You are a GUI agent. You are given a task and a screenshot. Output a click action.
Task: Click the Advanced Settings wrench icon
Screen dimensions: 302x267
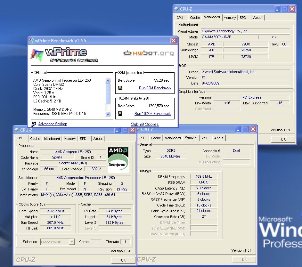tap(33, 124)
